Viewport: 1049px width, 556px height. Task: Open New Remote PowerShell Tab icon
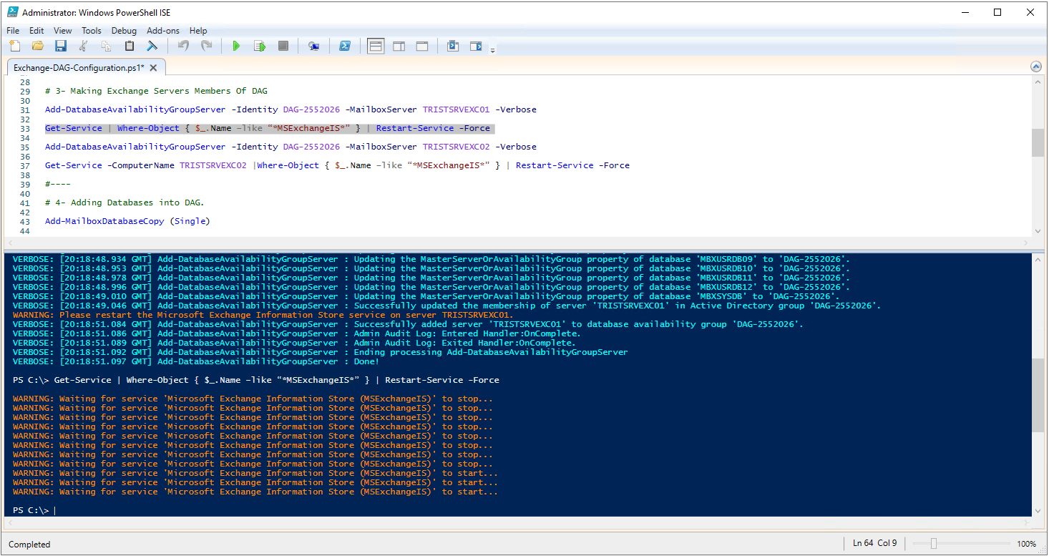[313, 46]
